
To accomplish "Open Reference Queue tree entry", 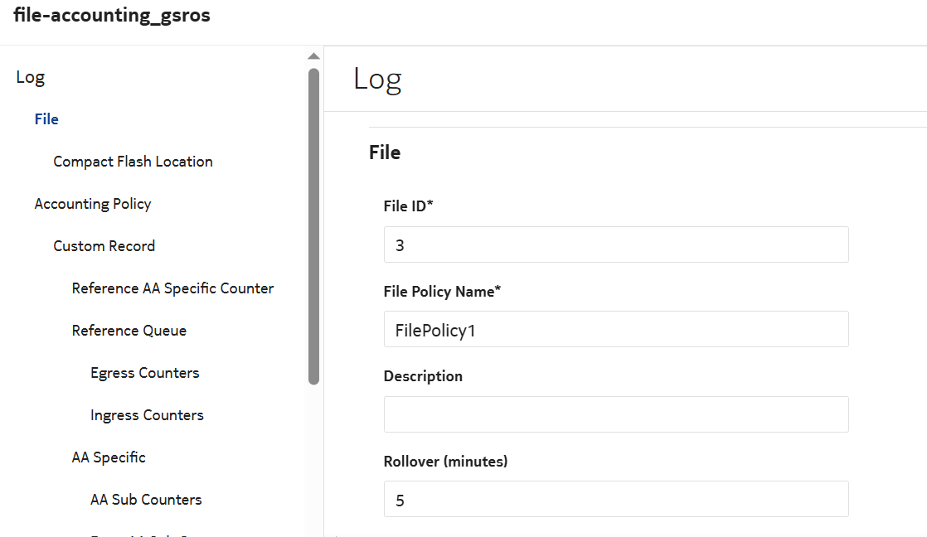I will point(129,331).
